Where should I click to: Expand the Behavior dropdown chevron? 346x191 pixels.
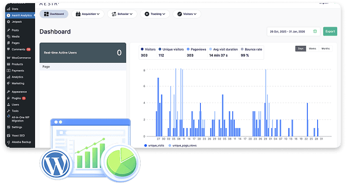131,14
